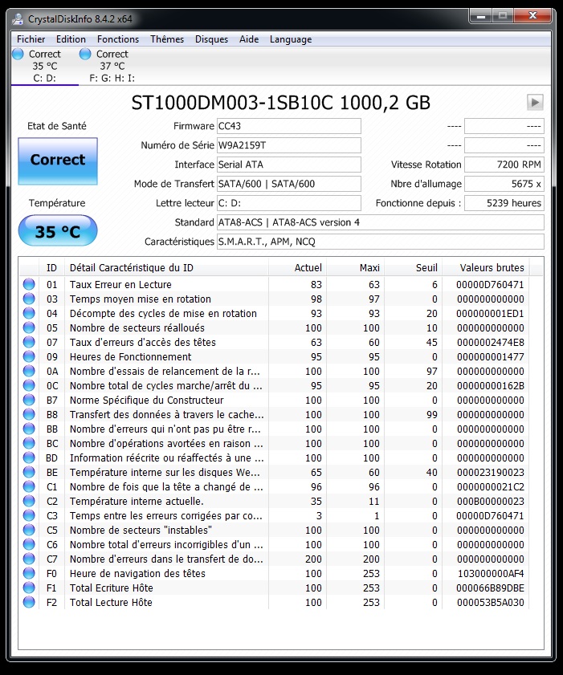
Task: Click status icon for Temps moyen mise en rotation
Action: [x=29, y=299]
